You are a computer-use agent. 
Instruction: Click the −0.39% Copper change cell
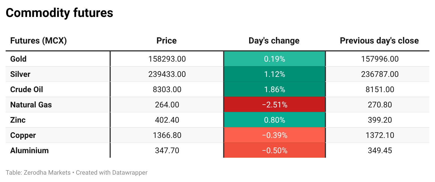(275, 135)
